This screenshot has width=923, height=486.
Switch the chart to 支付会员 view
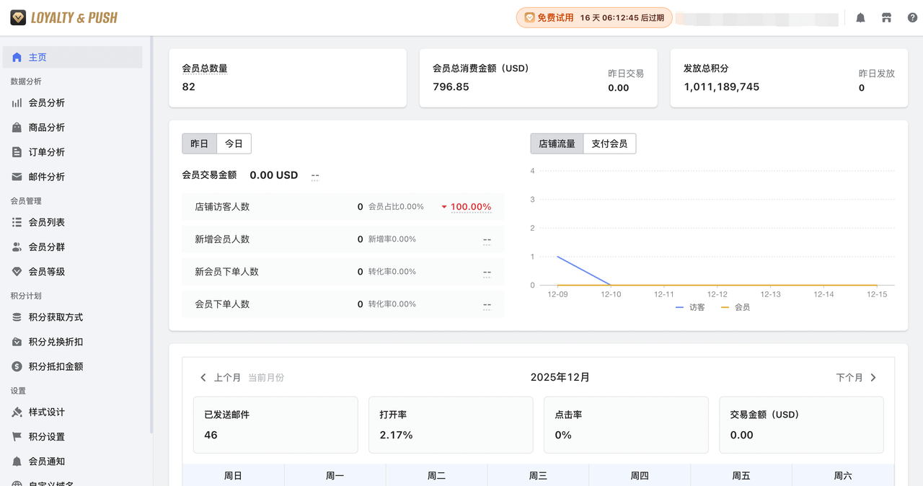tap(610, 143)
